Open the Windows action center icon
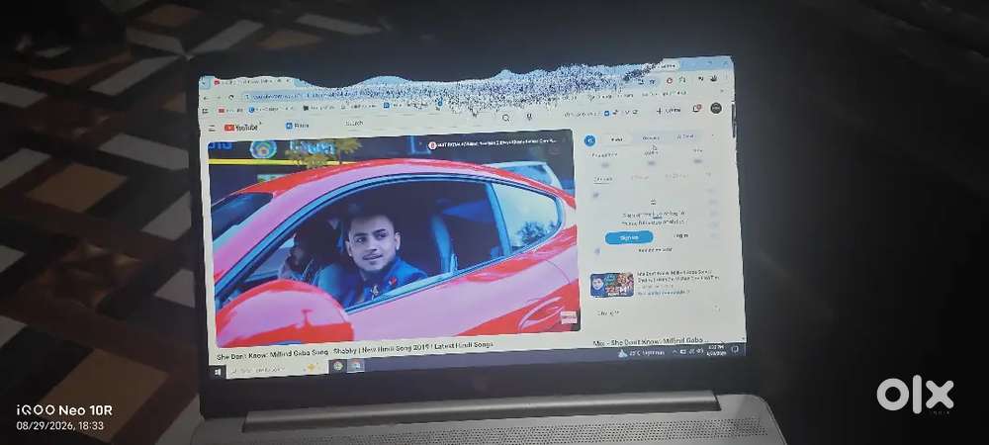The width and height of the screenshot is (989, 445). coord(736,348)
